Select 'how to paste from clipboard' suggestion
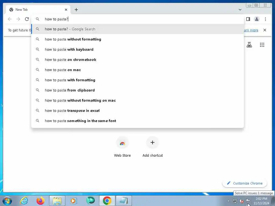The height and width of the screenshot is (206, 275). [137, 90]
